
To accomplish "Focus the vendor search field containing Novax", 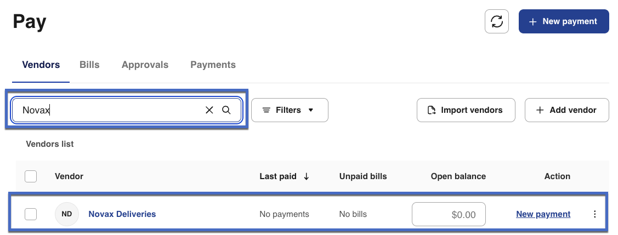I will [110, 110].
